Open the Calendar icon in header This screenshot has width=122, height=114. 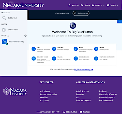coord(82,5)
